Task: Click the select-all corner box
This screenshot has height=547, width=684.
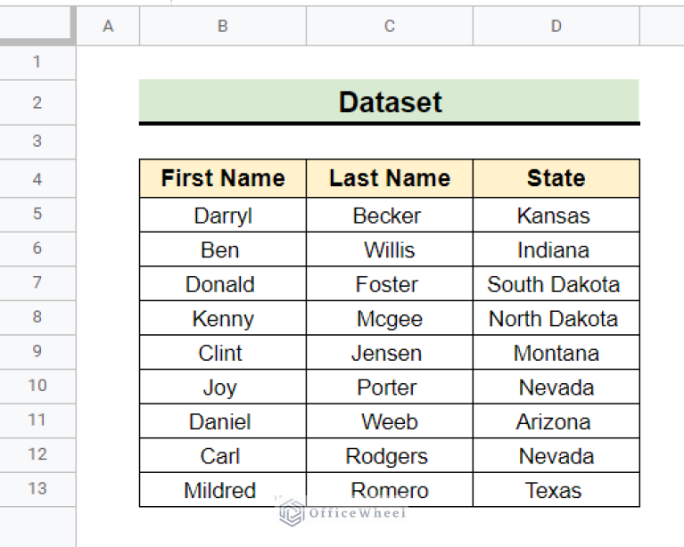Action: pos(37,26)
